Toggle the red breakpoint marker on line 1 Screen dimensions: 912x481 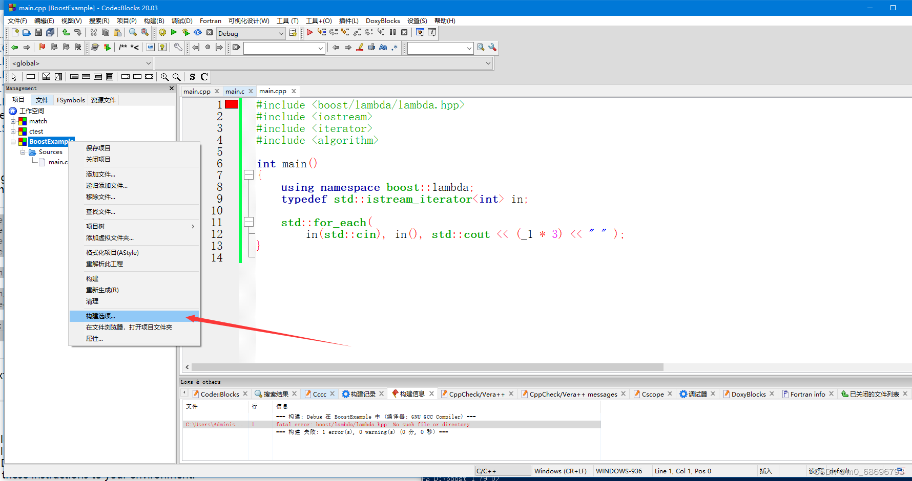click(231, 104)
